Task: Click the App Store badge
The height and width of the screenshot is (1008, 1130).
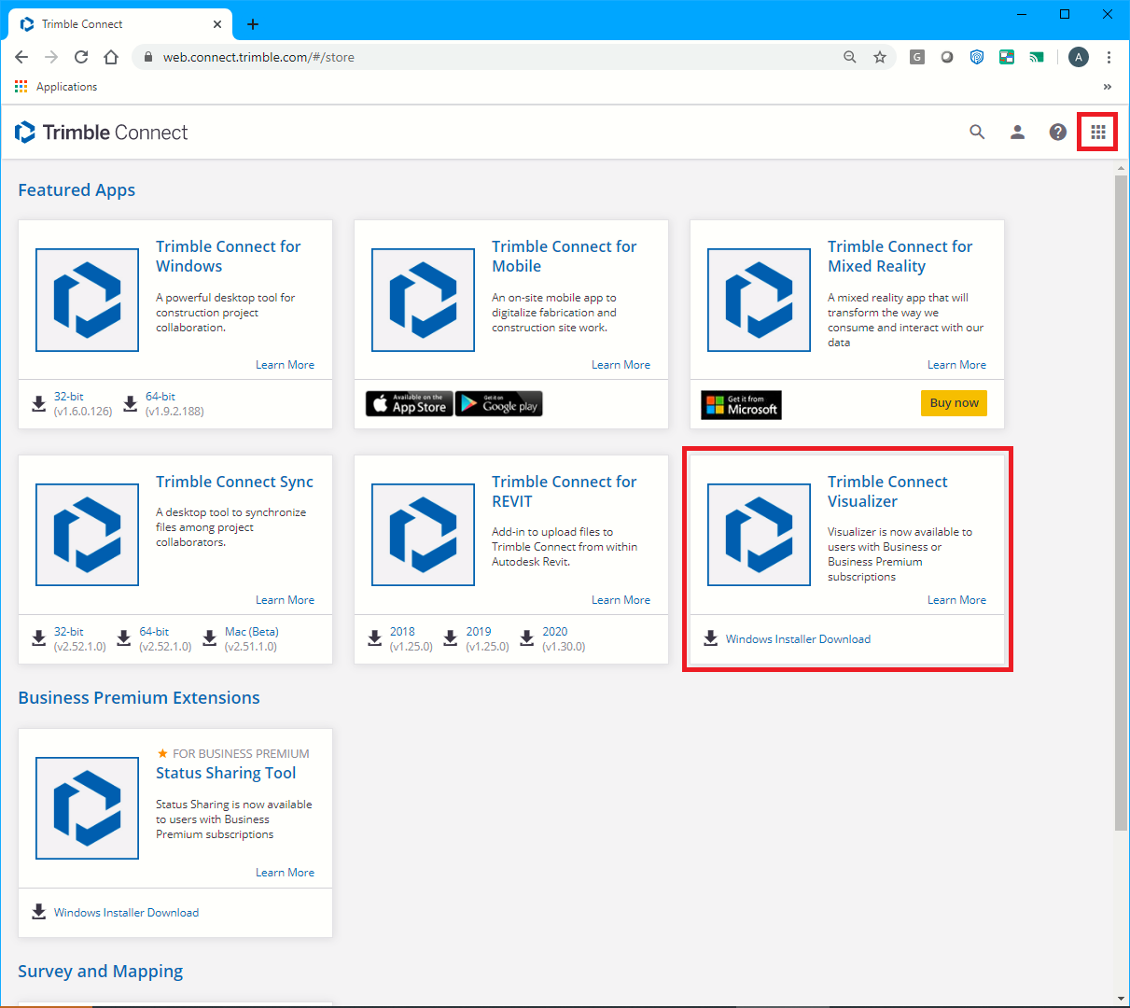Action: (409, 403)
